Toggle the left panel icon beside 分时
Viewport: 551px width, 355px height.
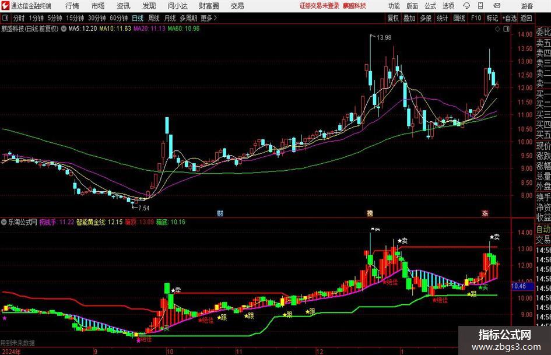5,18
